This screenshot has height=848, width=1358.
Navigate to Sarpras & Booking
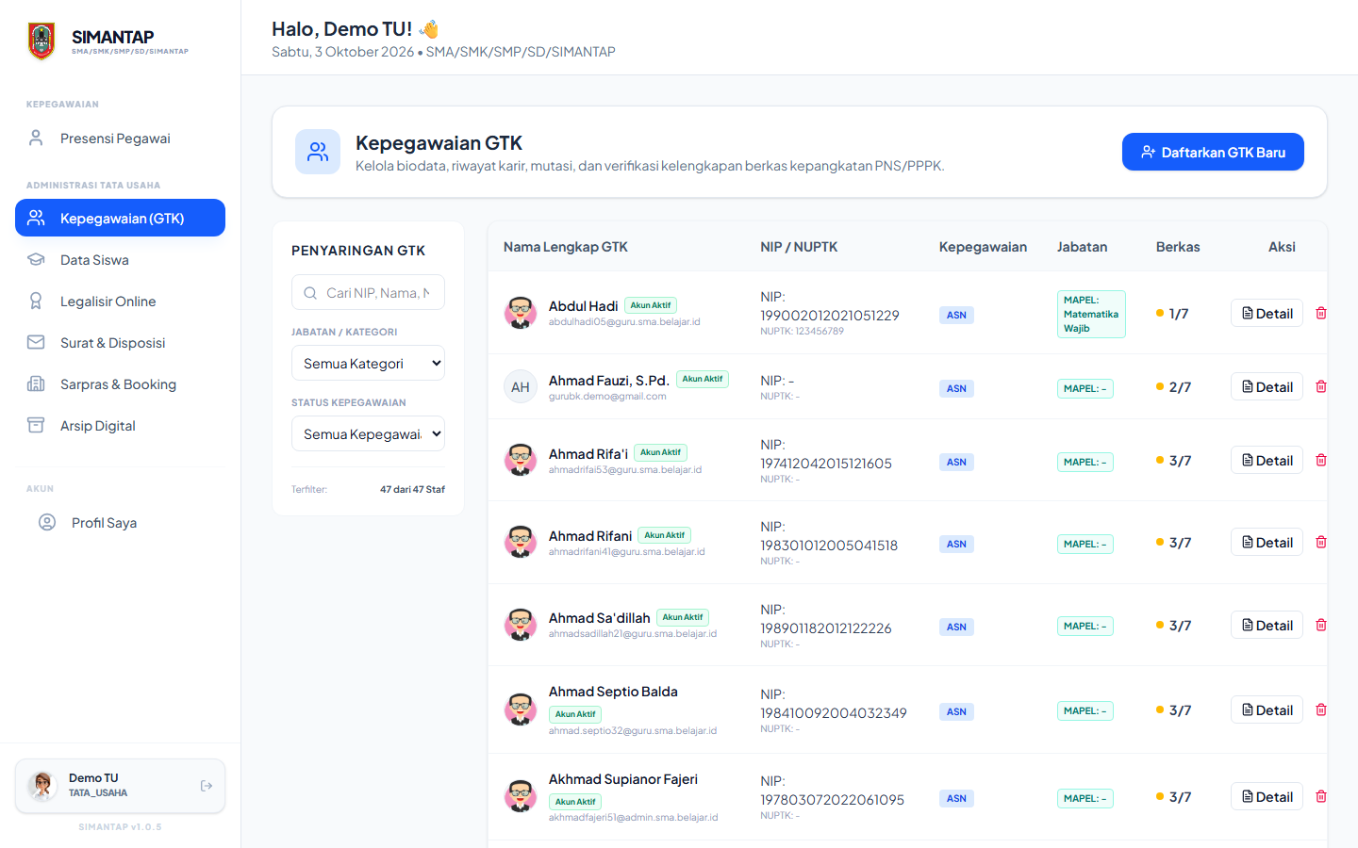(120, 384)
